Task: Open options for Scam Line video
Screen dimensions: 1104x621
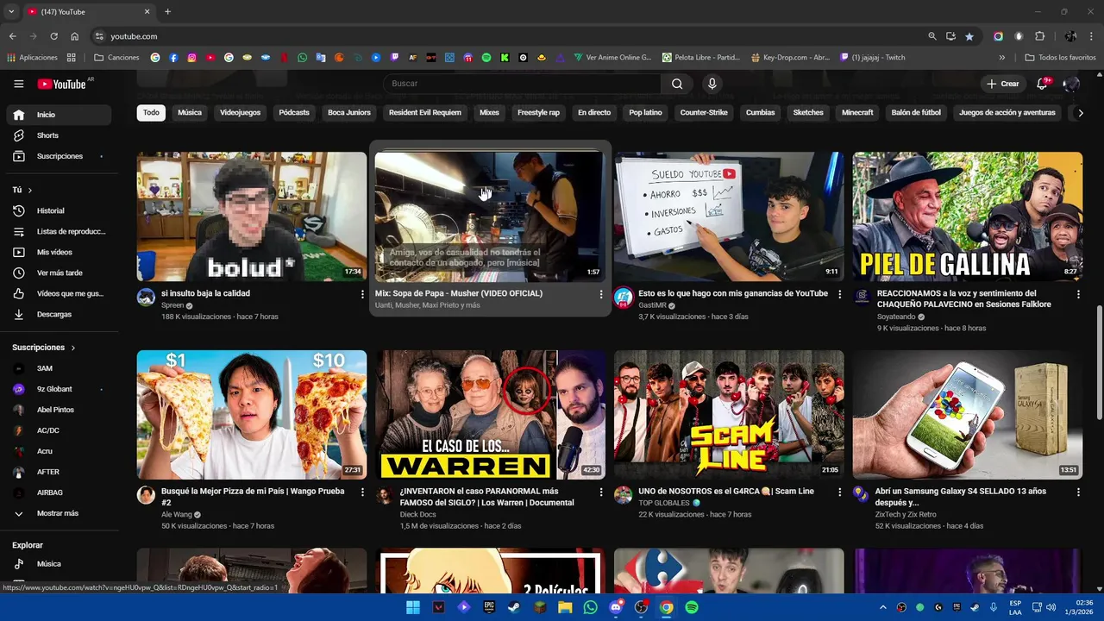Action: [x=840, y=492]
